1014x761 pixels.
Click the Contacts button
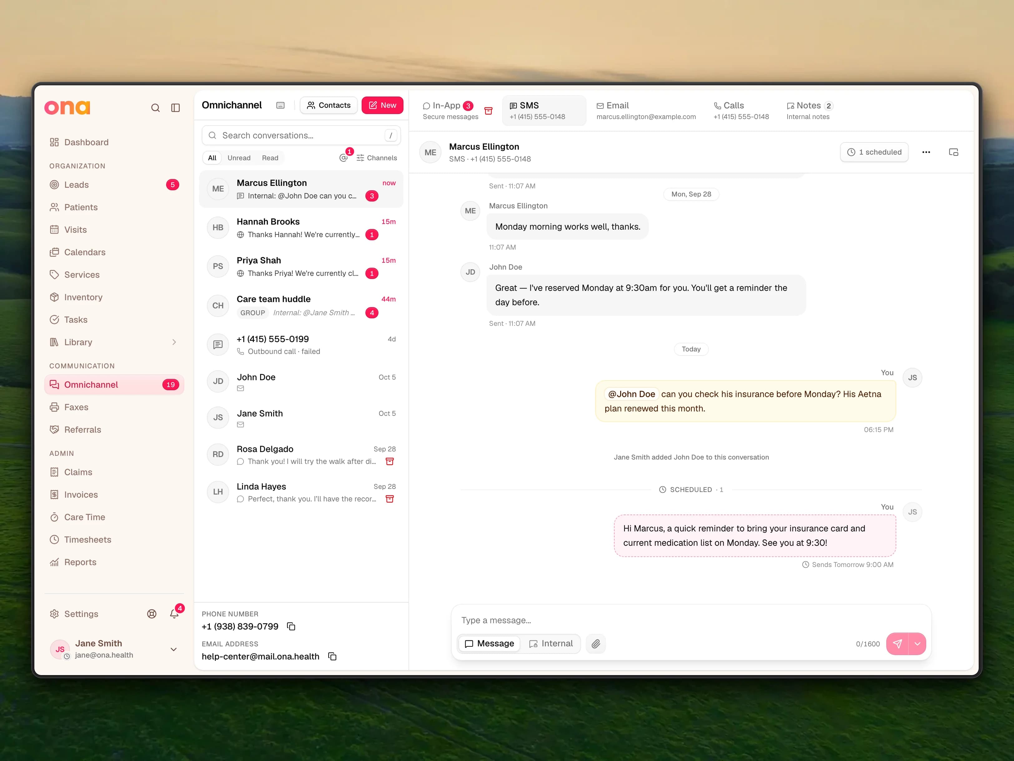point(329,106)
